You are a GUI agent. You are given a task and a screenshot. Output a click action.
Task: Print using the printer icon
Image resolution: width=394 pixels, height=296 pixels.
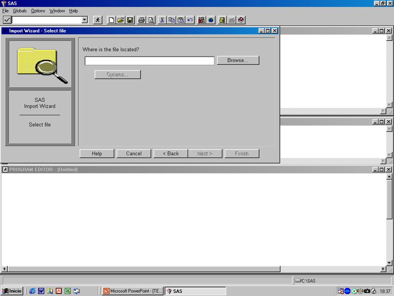tap(142, 20)
